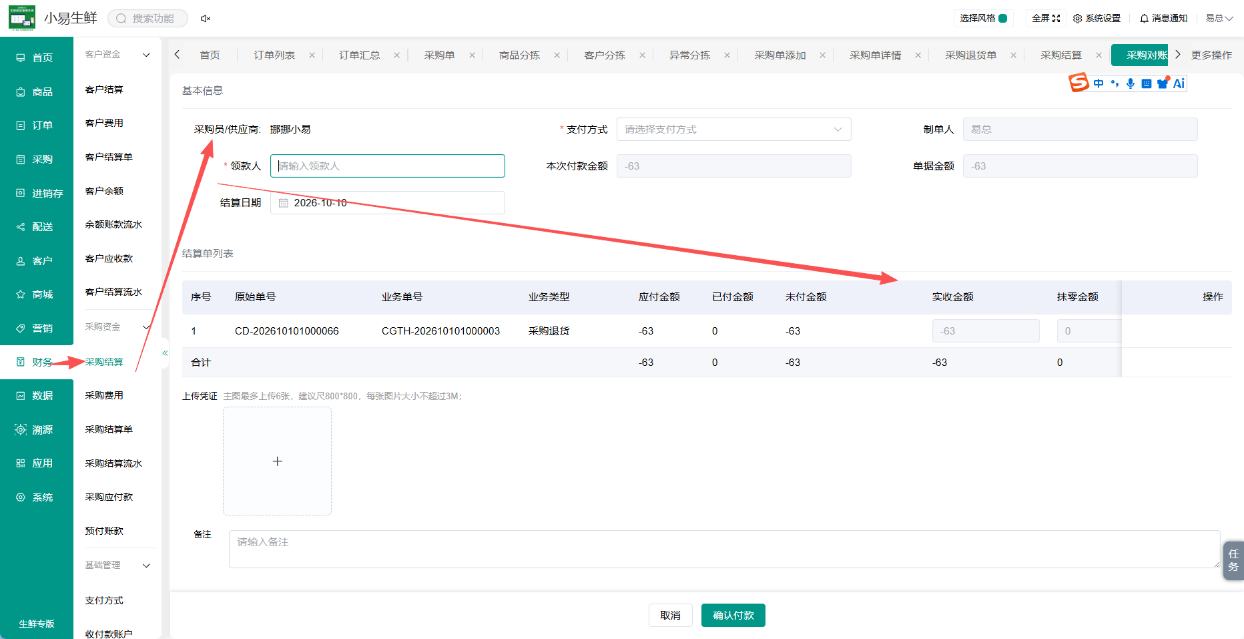Switch to the 采购退货单 tab
This screenshot has height=639, width=1244.
click(970, 55)
